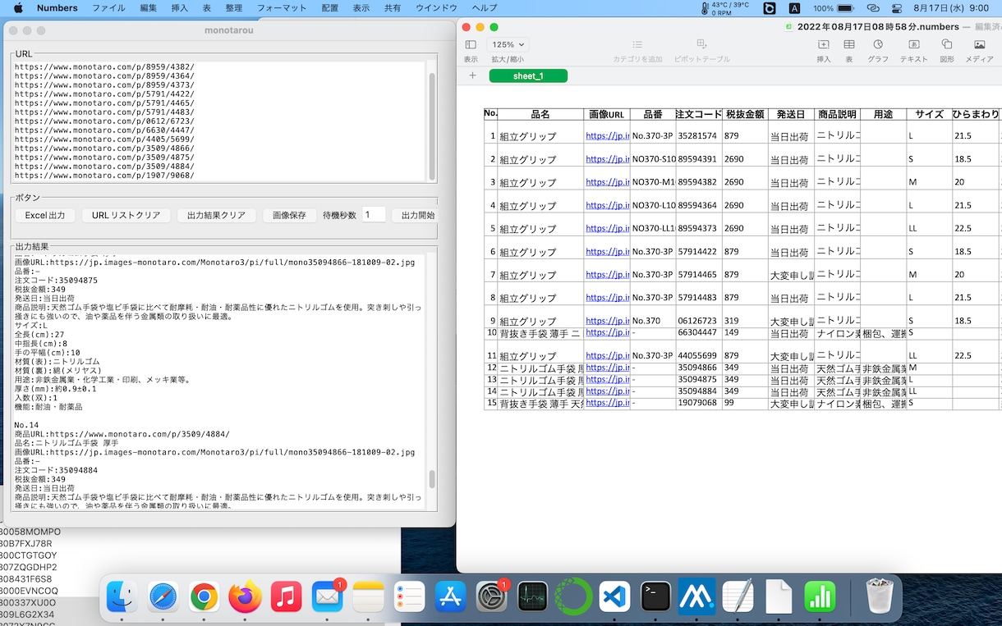This screenshot has height=626, width=1002.
Task: Select cell containing 19079068
Action: tap(699, 403)
